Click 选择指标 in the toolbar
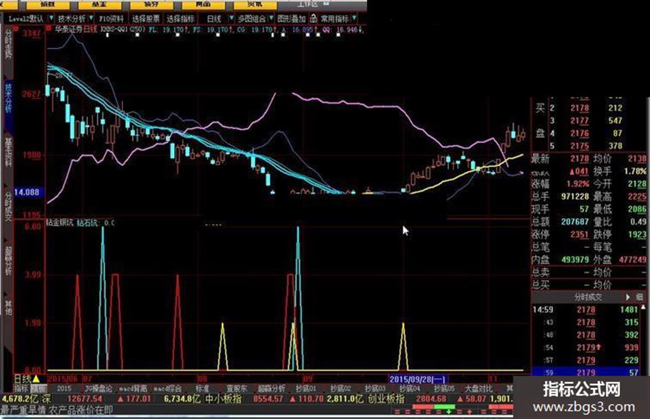The image size is (650, 419). point(180,19)
